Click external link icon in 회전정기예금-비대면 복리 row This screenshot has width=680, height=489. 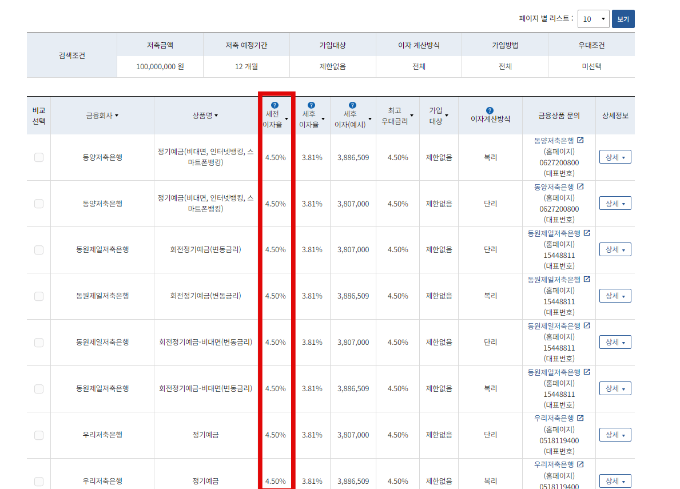[x=587, y=372]
